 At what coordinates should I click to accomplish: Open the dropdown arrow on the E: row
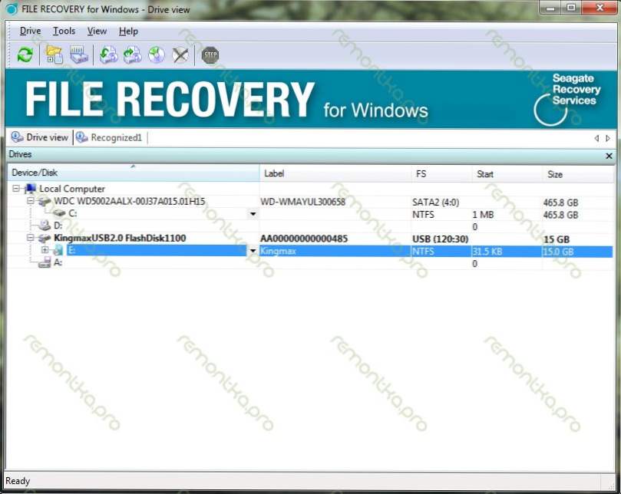[x=253, y=251]
